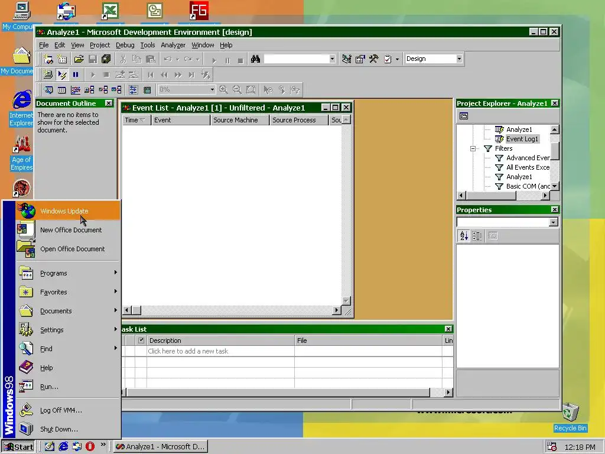The image size is (605, 454).
Task: Click the Project Explorer view icon
Action: pos(464,116)
